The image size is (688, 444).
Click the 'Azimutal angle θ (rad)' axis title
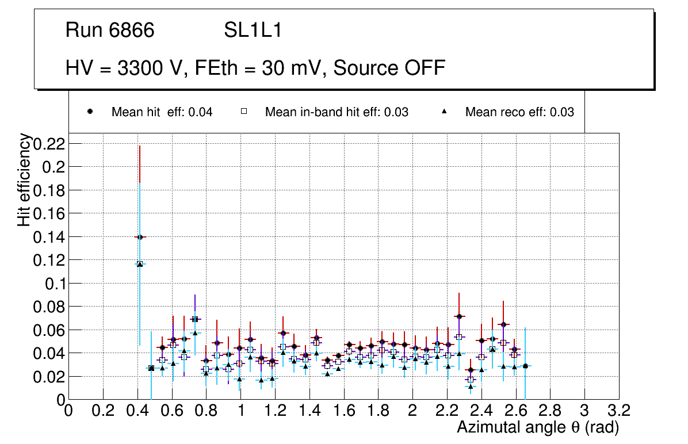pos(538,427)
